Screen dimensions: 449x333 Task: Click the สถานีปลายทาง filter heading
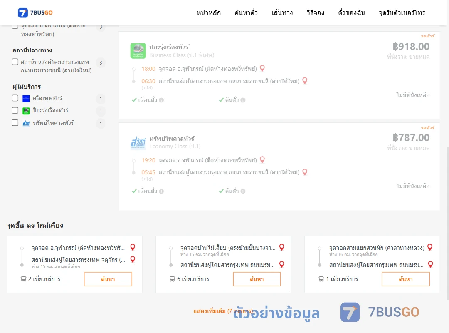(x=32, y=50)
